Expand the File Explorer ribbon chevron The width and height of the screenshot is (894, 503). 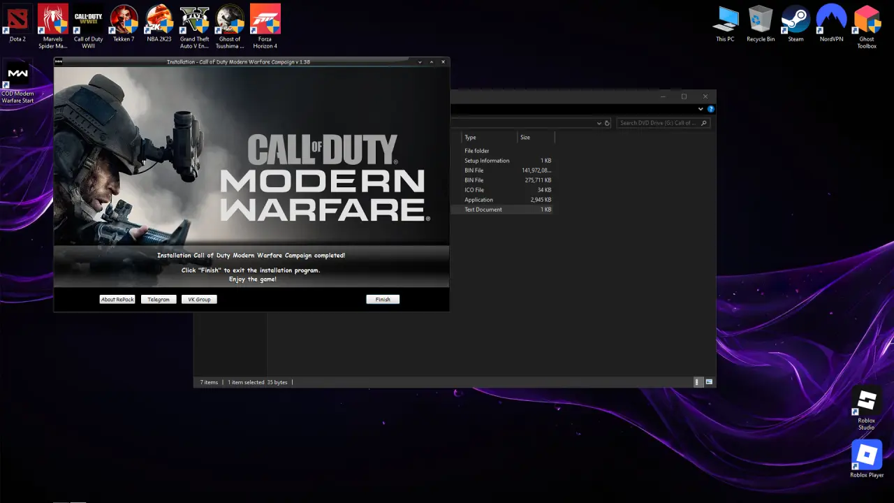701,109
